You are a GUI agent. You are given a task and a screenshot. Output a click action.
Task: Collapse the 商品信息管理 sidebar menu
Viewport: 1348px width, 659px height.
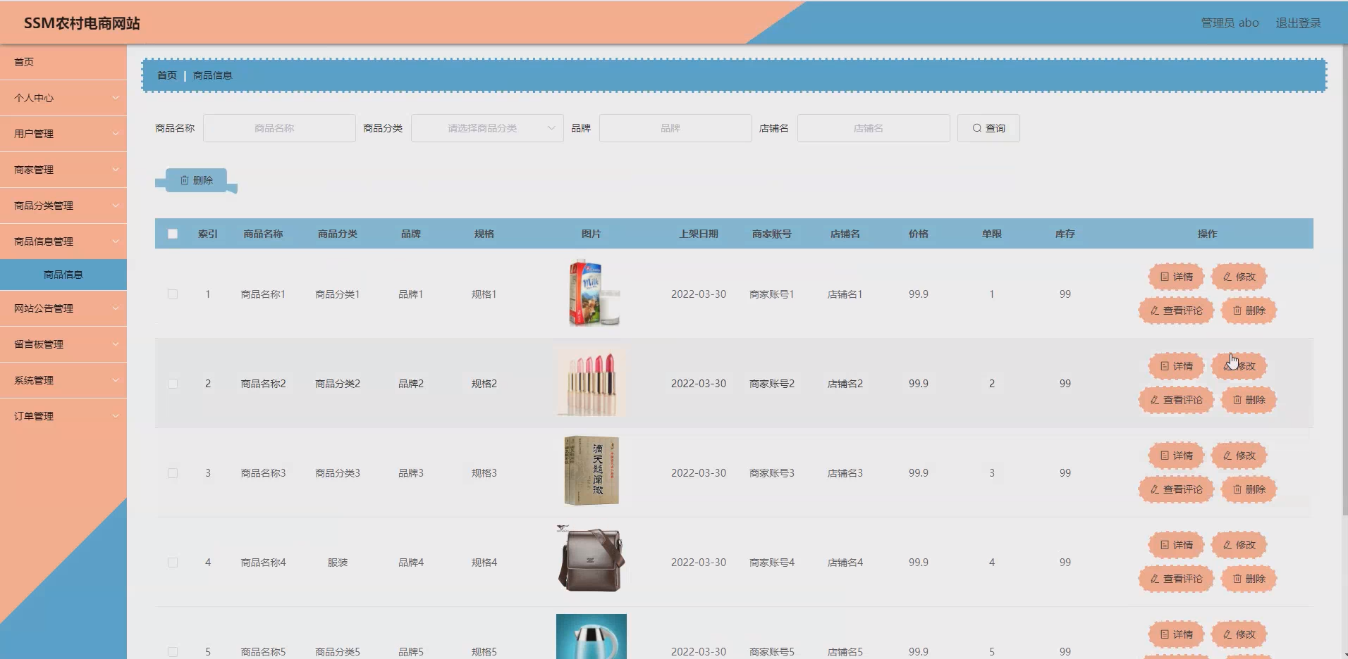pyautogui.click(x=63, y=241)
